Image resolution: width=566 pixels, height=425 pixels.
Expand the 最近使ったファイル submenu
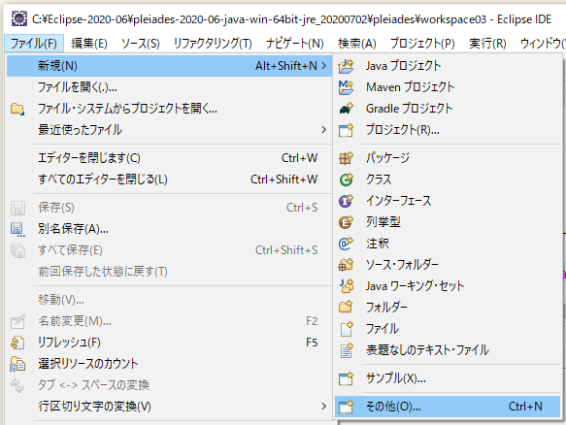(324, 129)
